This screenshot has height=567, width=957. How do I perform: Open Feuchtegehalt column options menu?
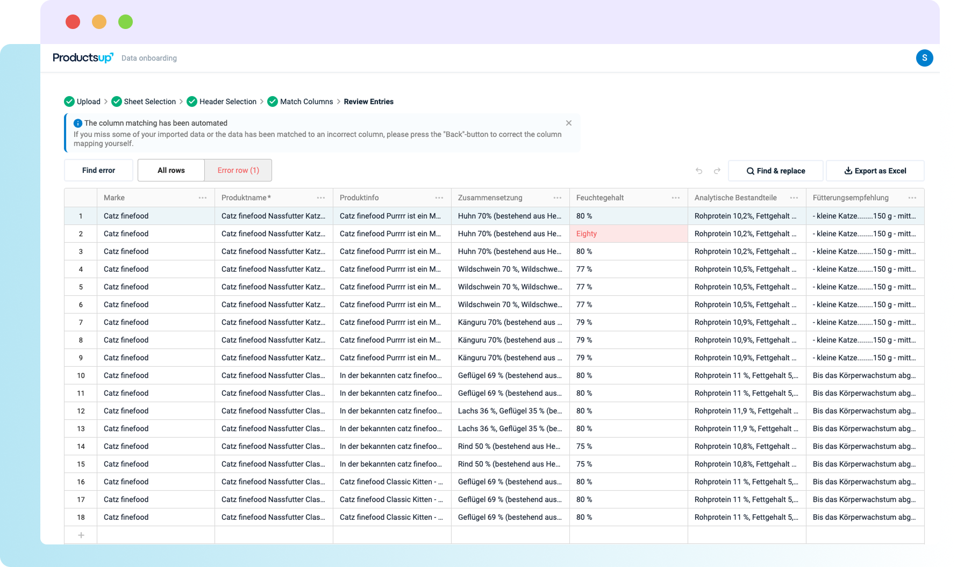tap(676, 198)
